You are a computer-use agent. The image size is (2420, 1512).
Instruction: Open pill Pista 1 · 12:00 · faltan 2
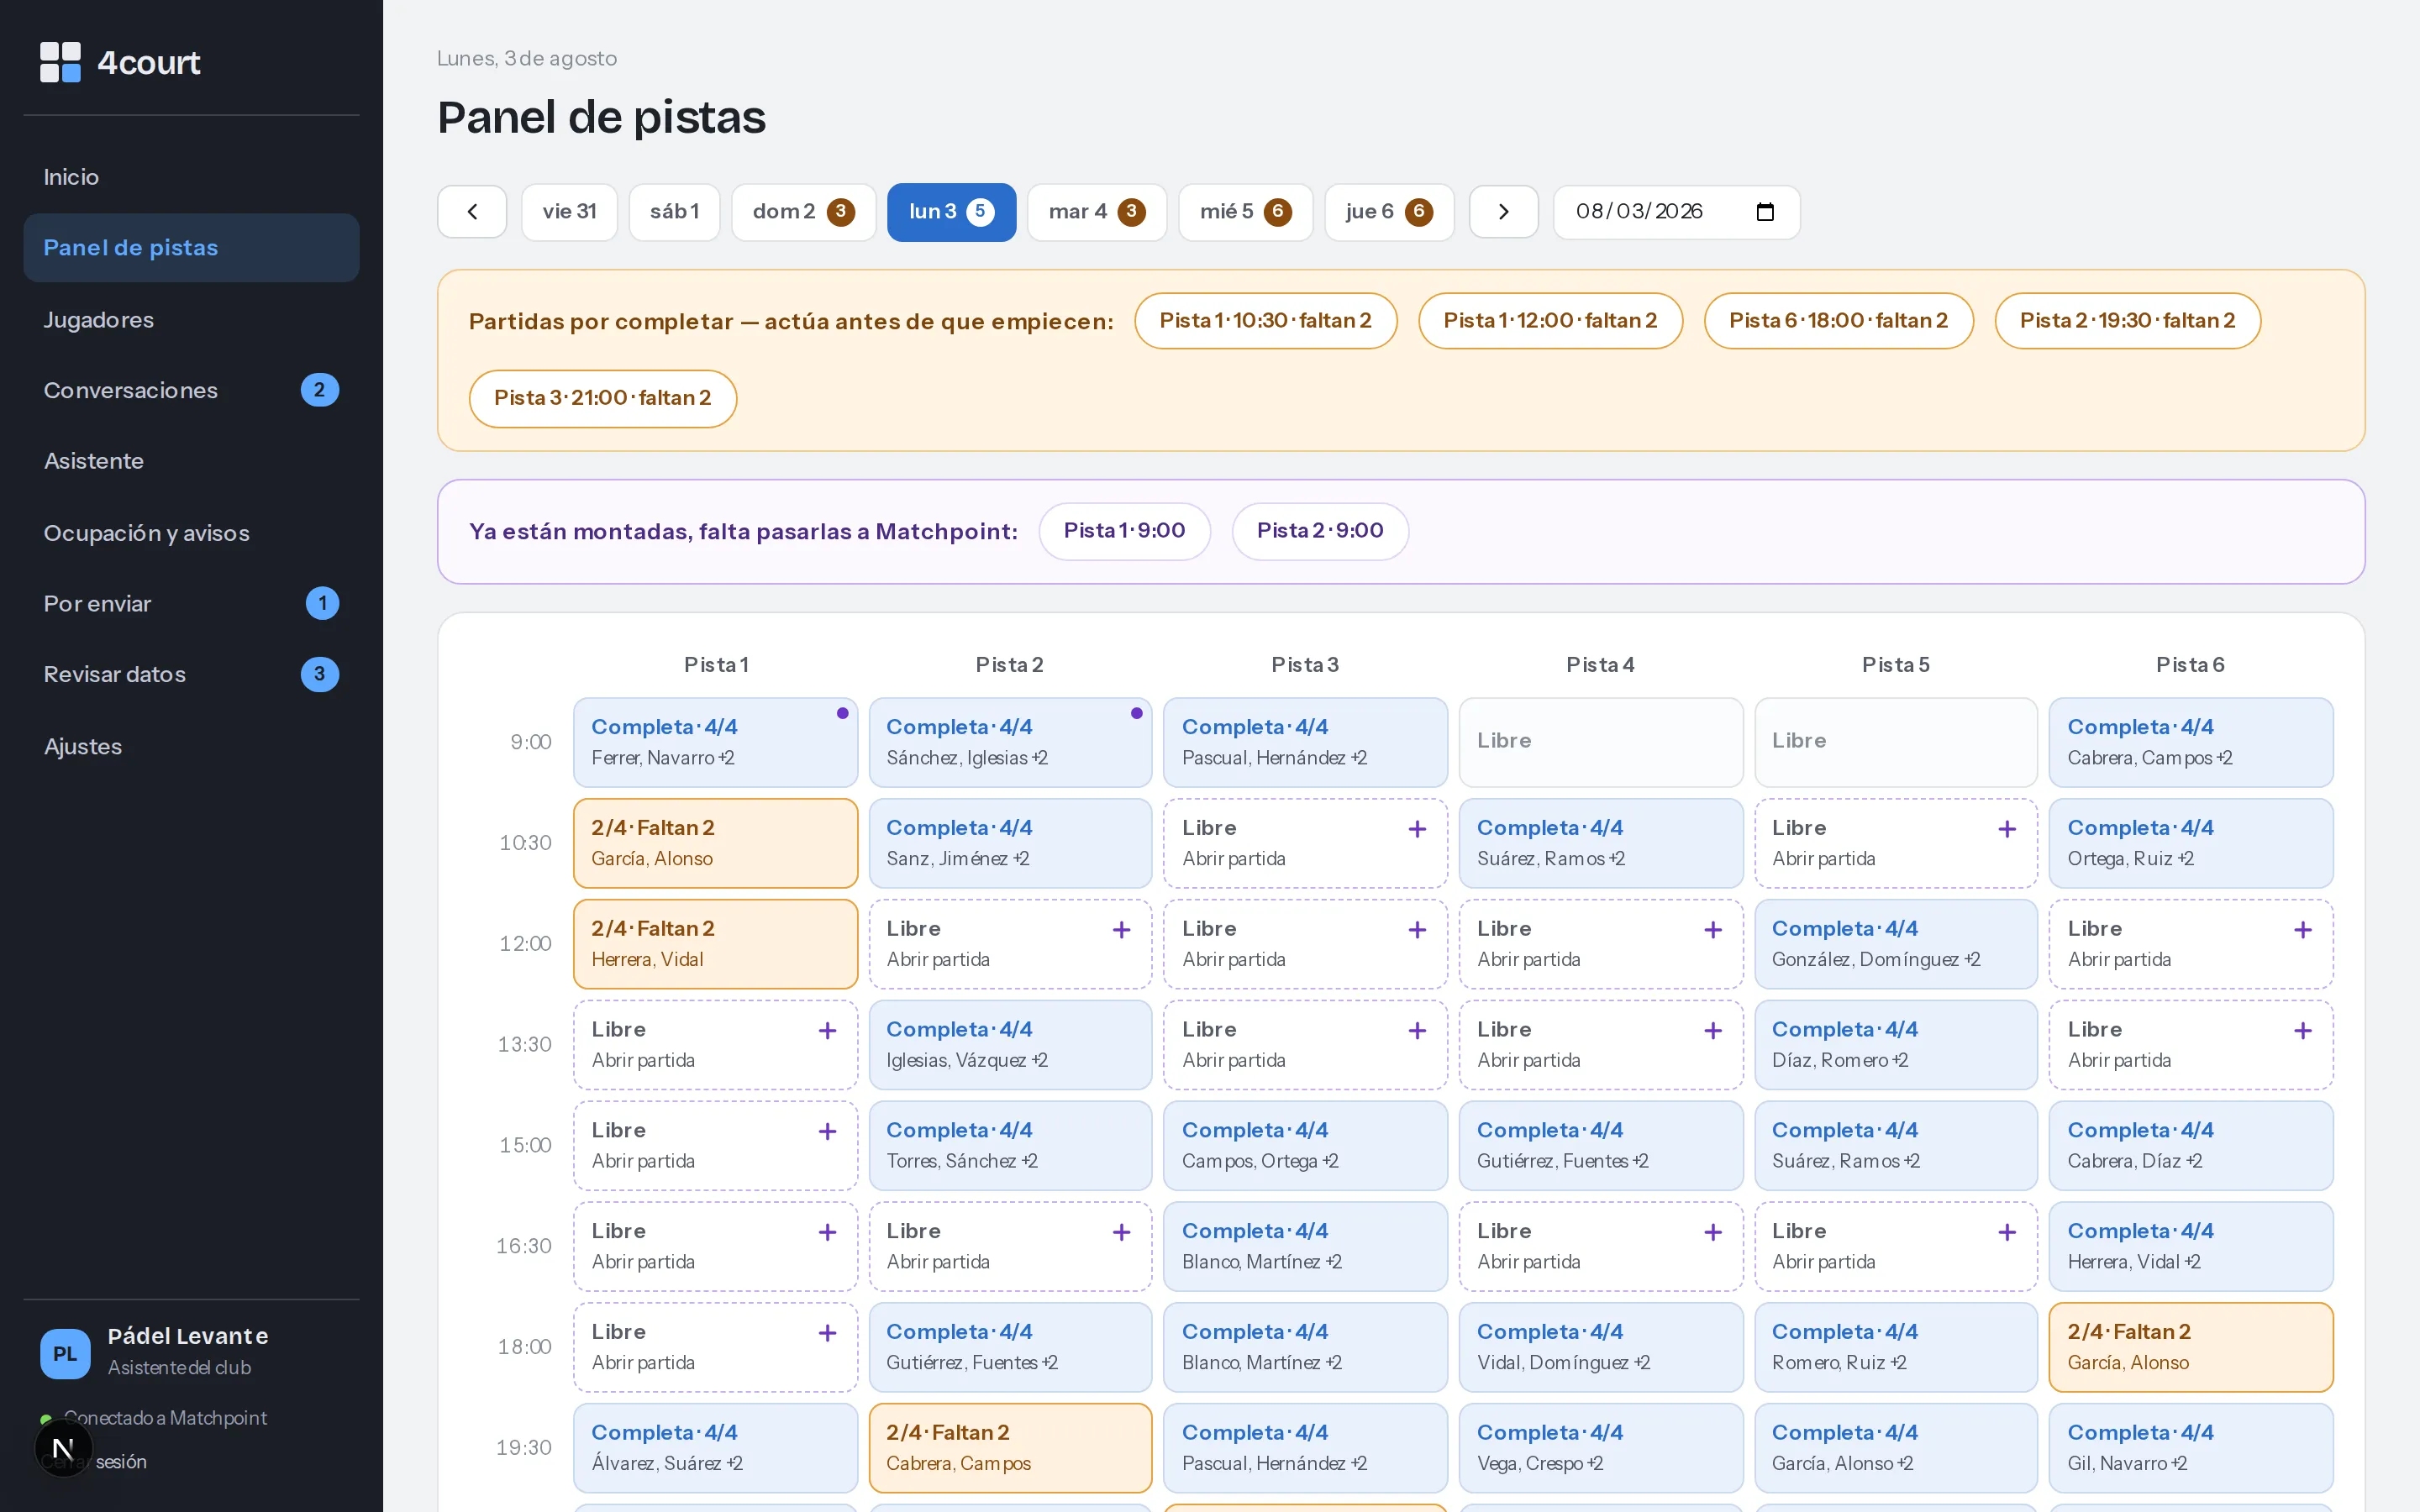tap(1550, 321)
